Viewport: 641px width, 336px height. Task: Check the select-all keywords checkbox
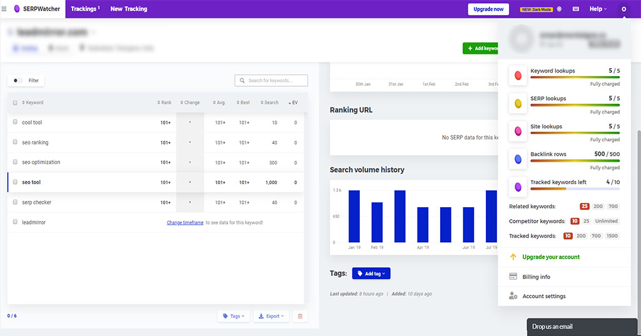tap(15, 103)
